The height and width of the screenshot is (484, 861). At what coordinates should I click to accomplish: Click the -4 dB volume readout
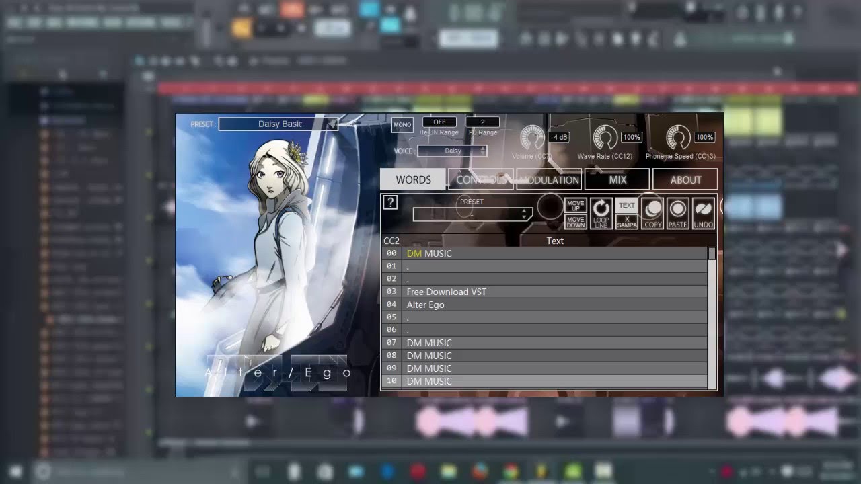pos(559,137)
